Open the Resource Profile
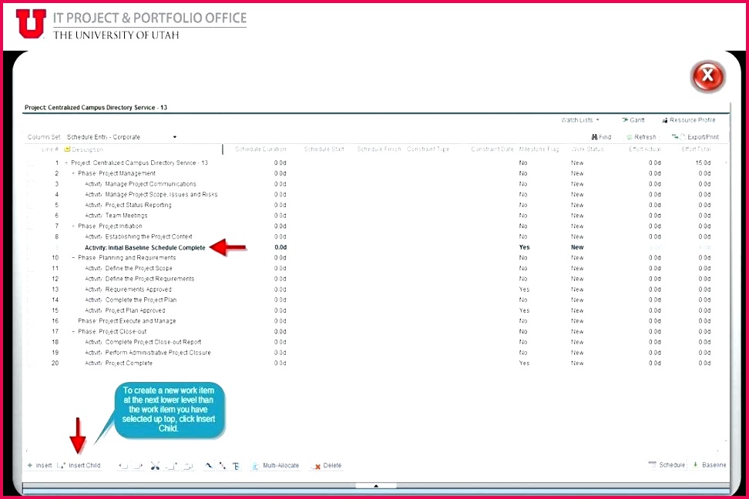This screenshot has width=749, height=499. click(x=688, y=120)
